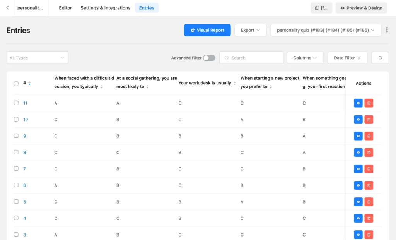This screenshot has height=240, width=396.
Task: Sort by the # column
Action: (x=29, y=83)
